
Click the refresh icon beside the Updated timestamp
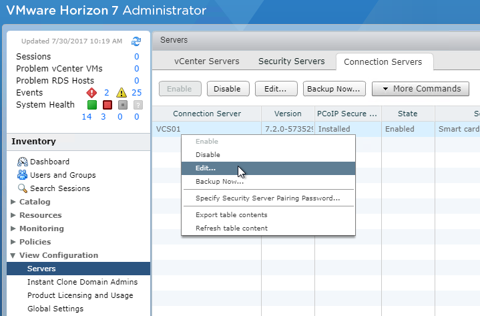[x=136, y=41]
